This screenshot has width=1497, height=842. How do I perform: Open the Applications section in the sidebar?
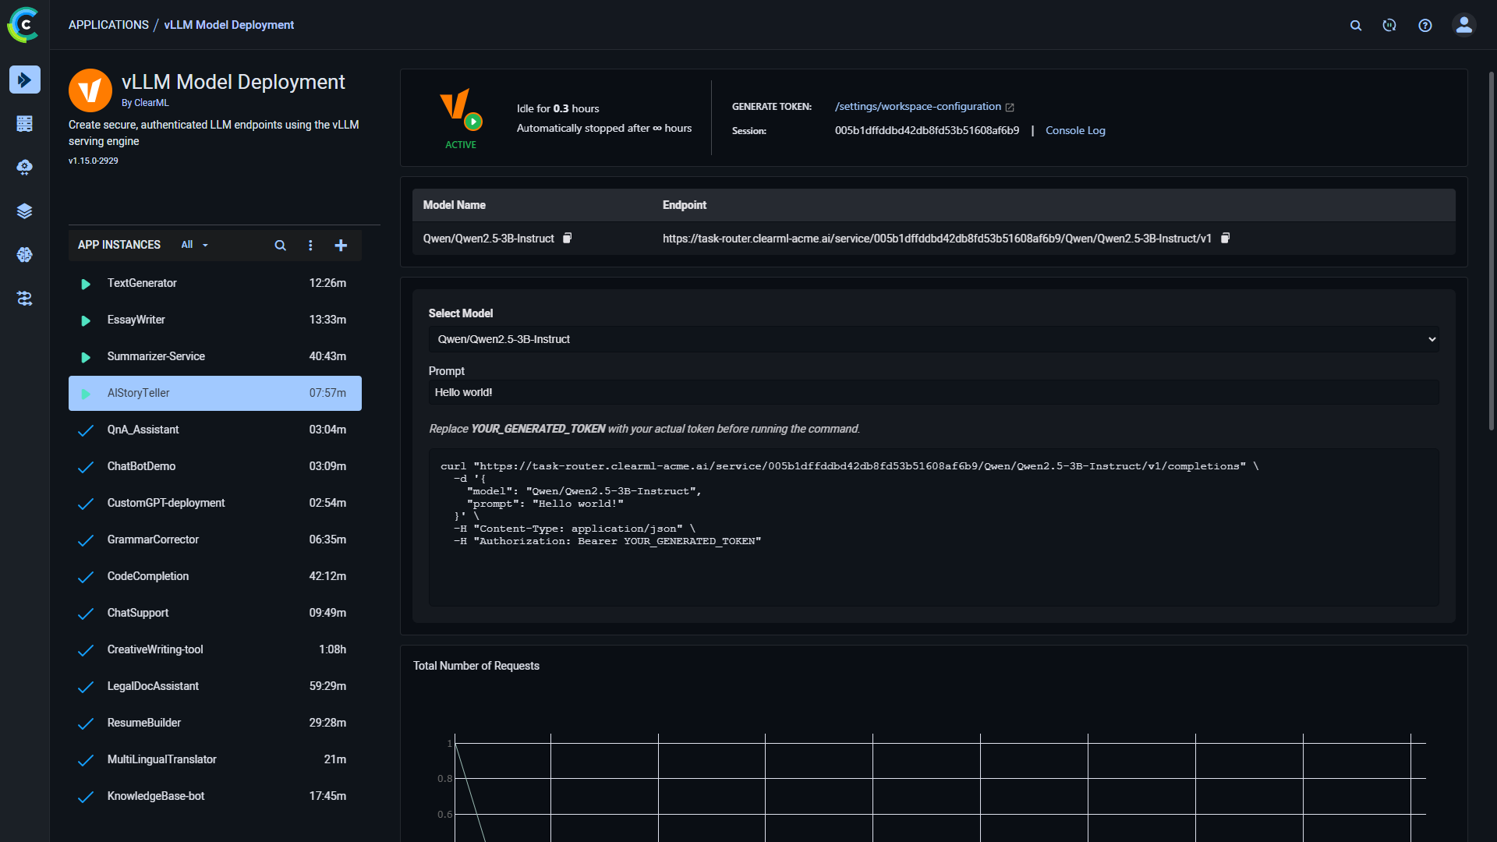point(25,80)
